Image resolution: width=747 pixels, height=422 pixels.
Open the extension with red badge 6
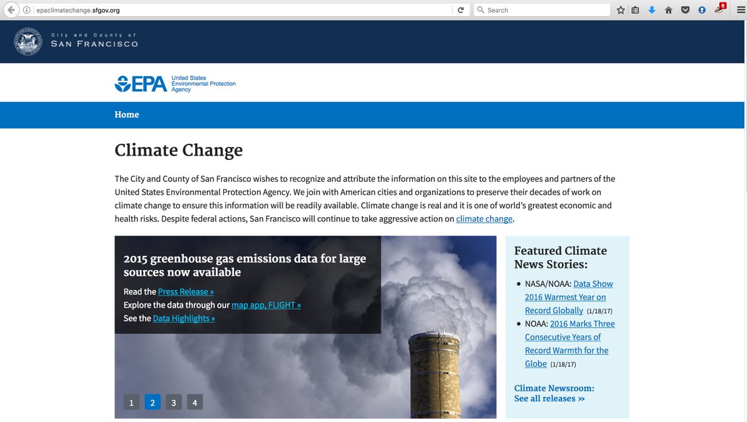pyautogui.click(x=720, y=9)
